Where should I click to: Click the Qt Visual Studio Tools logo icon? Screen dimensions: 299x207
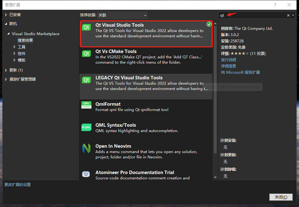(86, 27)
